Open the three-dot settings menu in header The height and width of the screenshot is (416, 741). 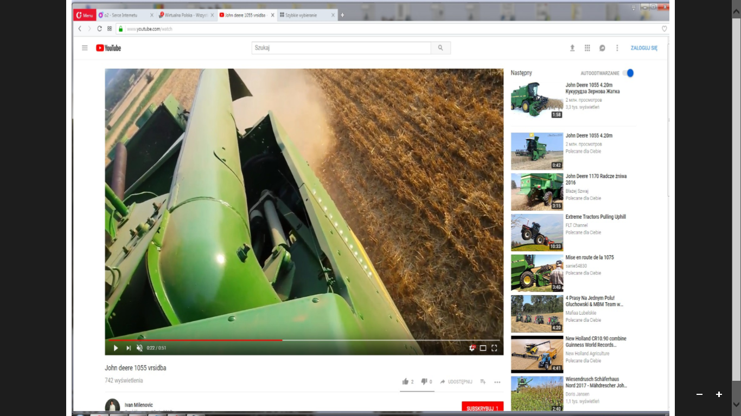point(617,48)
